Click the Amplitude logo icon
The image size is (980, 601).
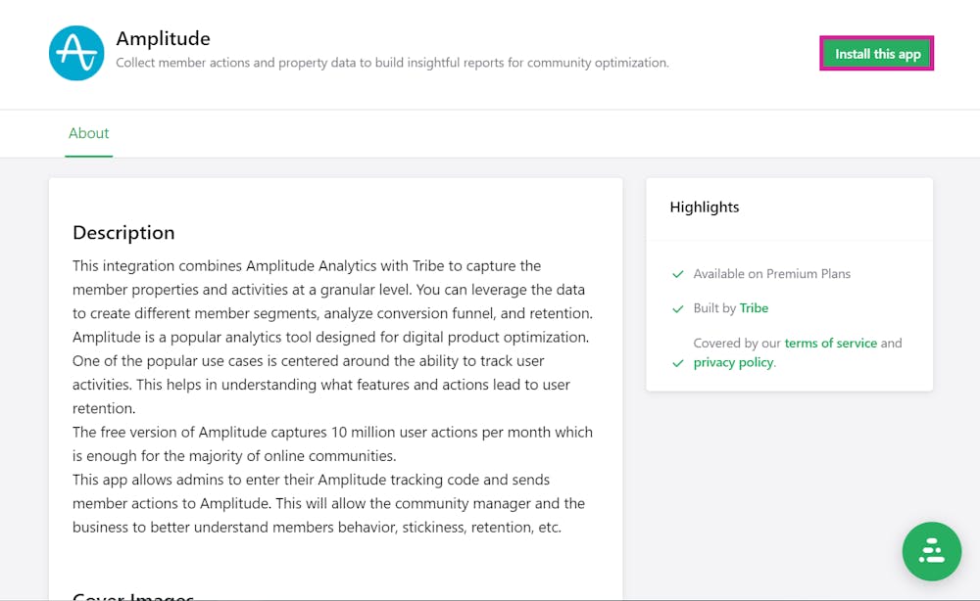coord(76,53)
